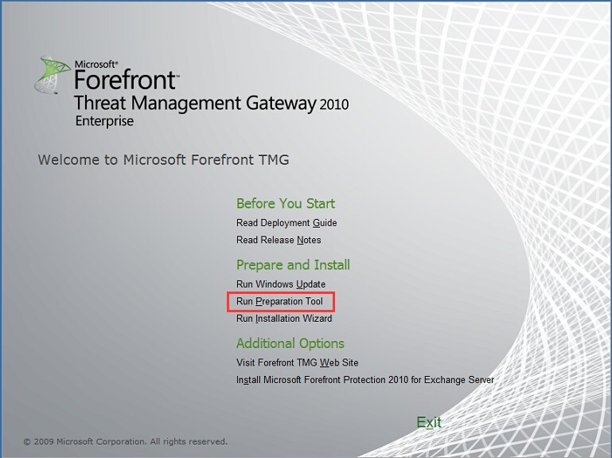The height and width of the screenshot is (458, 612).
Task: Launch Run Preparation Tool
Action: coord(279,302)
